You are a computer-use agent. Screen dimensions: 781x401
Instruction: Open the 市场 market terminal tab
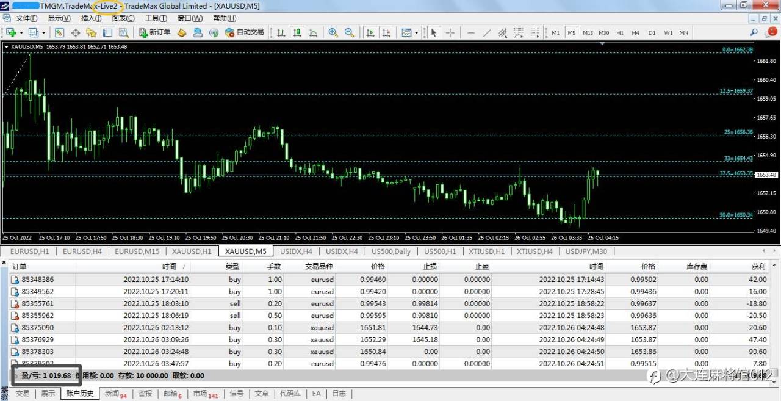click(205, 394)
